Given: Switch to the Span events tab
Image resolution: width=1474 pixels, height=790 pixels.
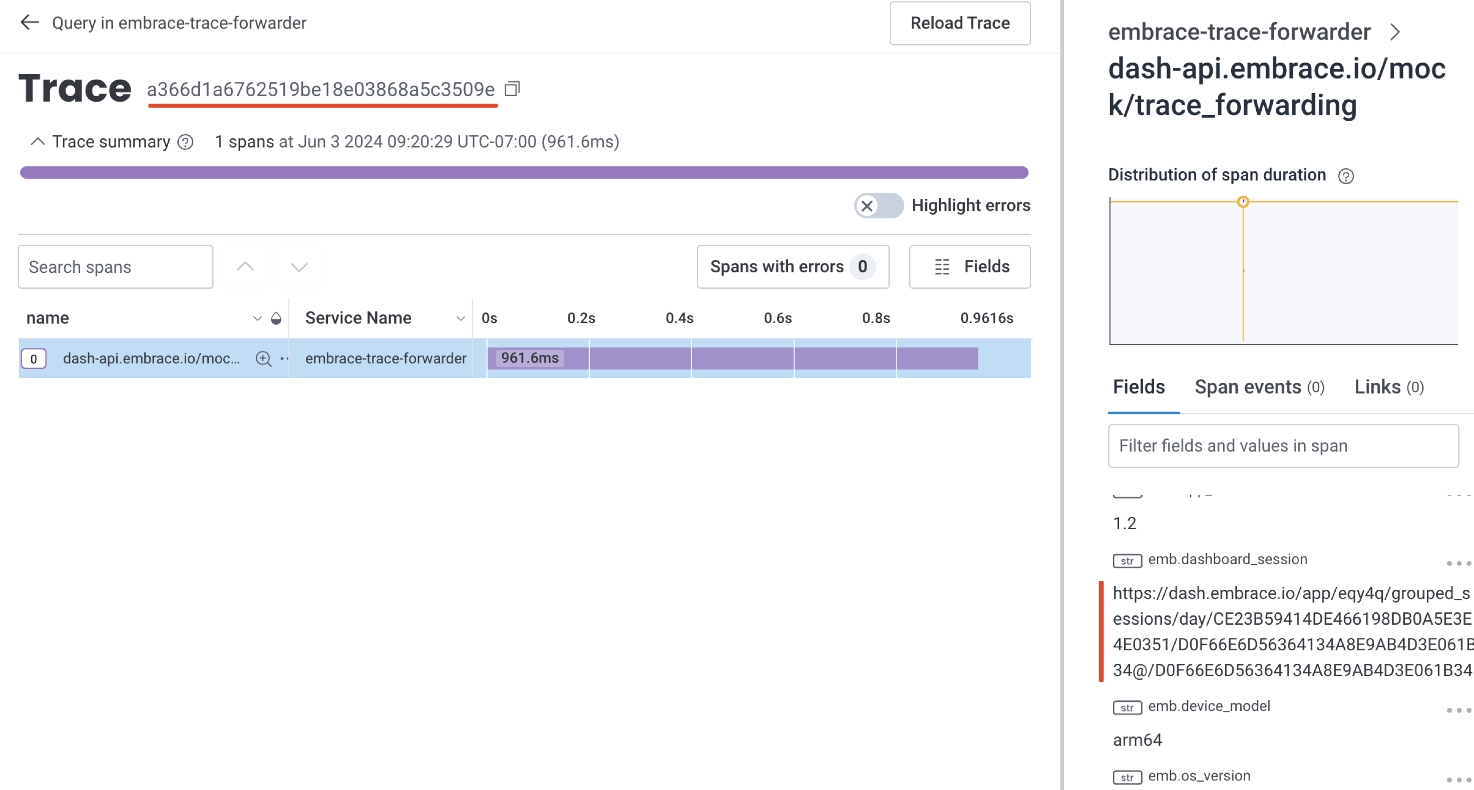Looking at the screenshot, I should point(1259,387).
